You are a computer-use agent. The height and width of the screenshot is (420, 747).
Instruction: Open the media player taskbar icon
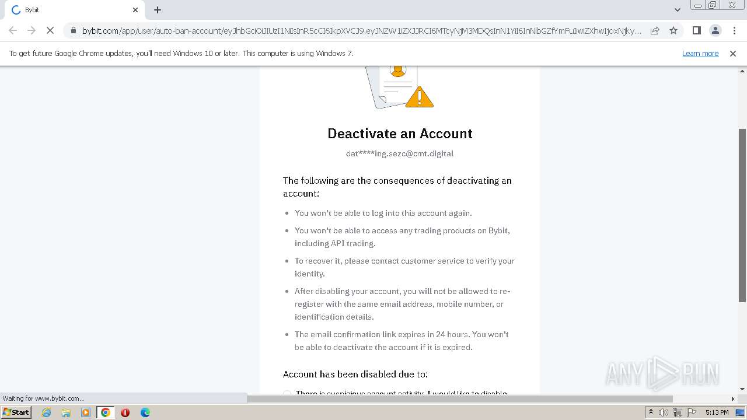click(x=86, y=412)
